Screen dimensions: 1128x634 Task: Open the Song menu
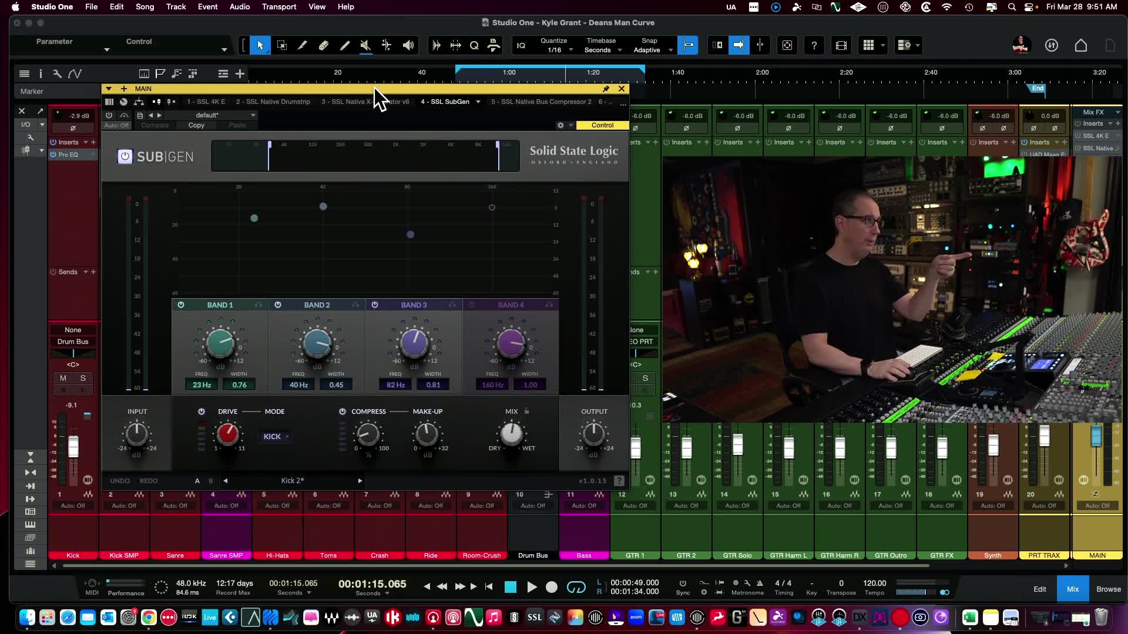click(145, 6)
